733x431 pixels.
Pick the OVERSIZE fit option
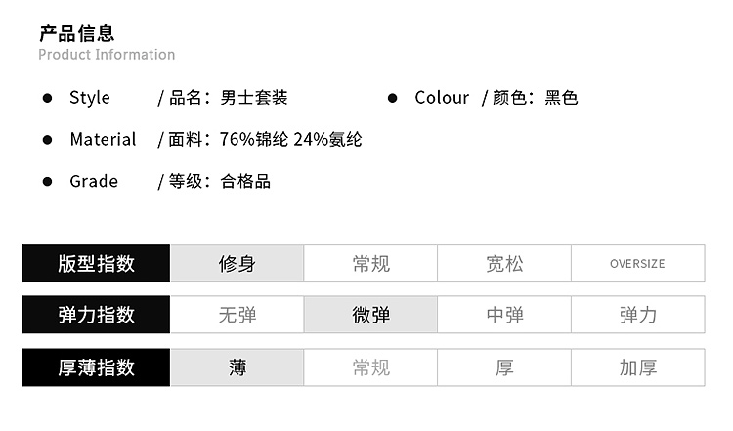[x=637, y=264]
